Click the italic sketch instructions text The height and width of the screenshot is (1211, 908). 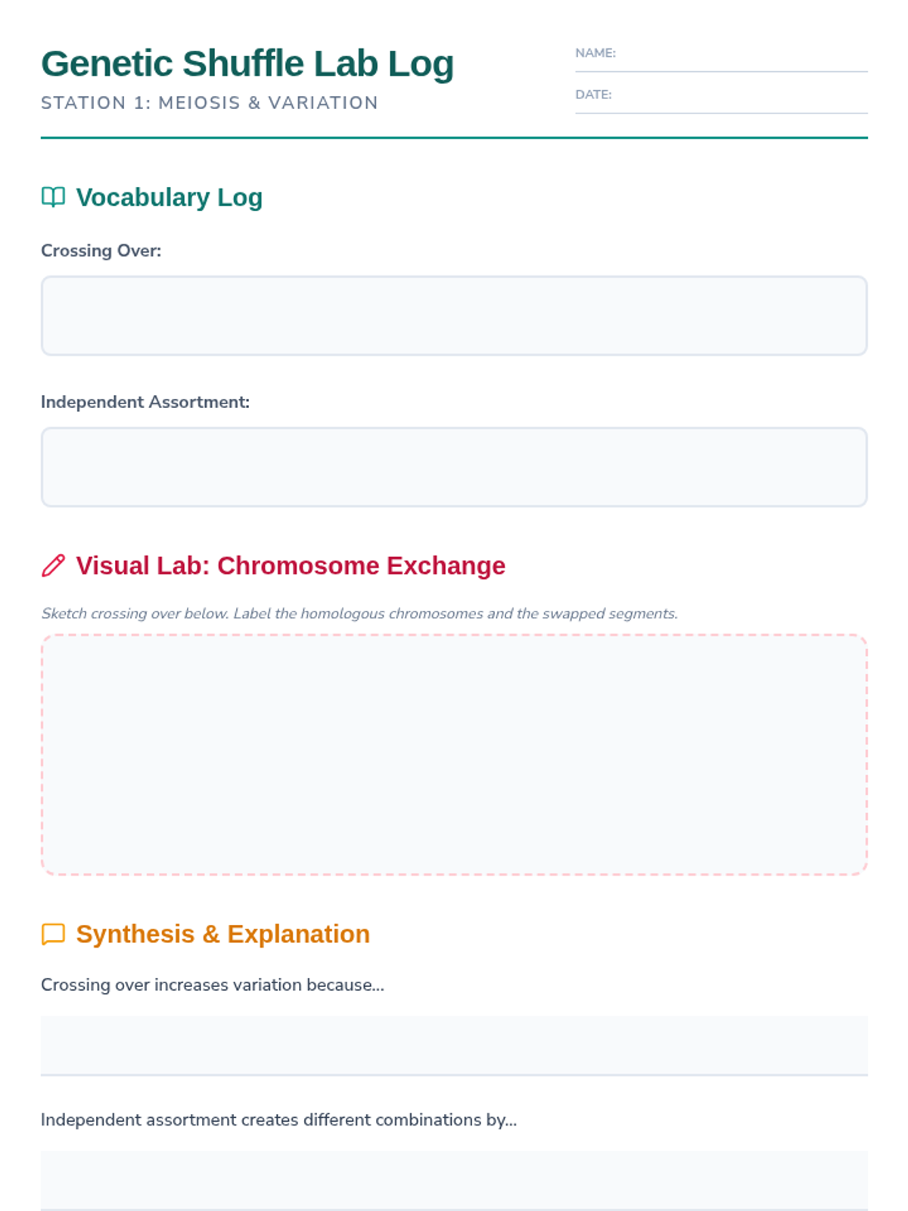359,613
